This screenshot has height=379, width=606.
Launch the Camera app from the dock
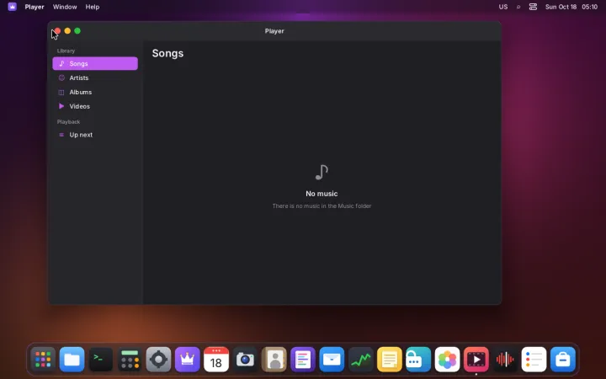pos(245,360)
